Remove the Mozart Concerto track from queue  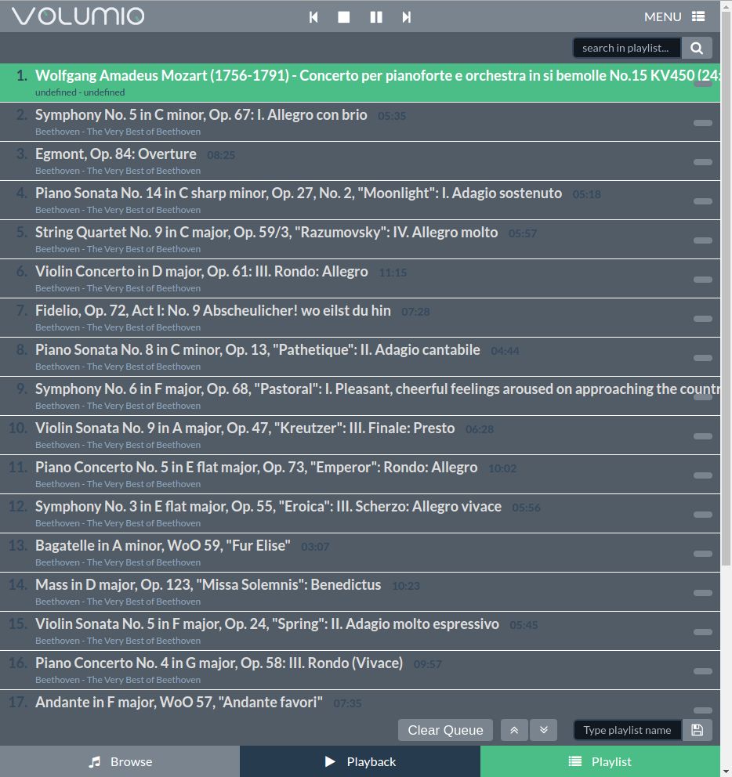point(703,84)
